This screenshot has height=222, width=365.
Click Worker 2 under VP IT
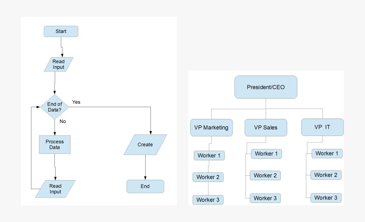pos(326,175)
